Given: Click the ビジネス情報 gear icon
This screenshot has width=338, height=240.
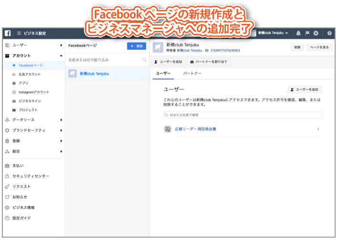Looking at the screenshot, I should [7, 208].
